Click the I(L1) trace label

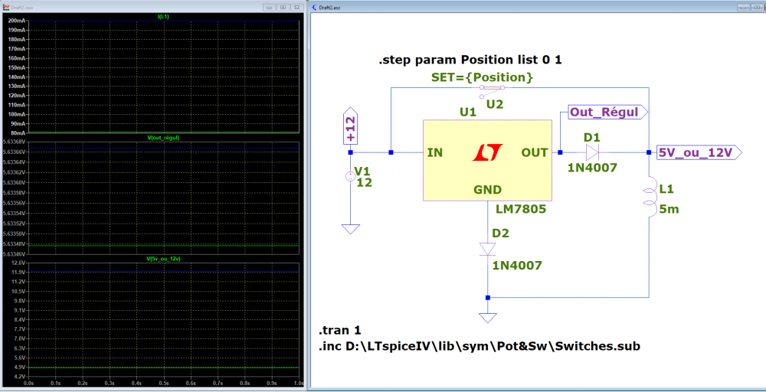[163, 17]
